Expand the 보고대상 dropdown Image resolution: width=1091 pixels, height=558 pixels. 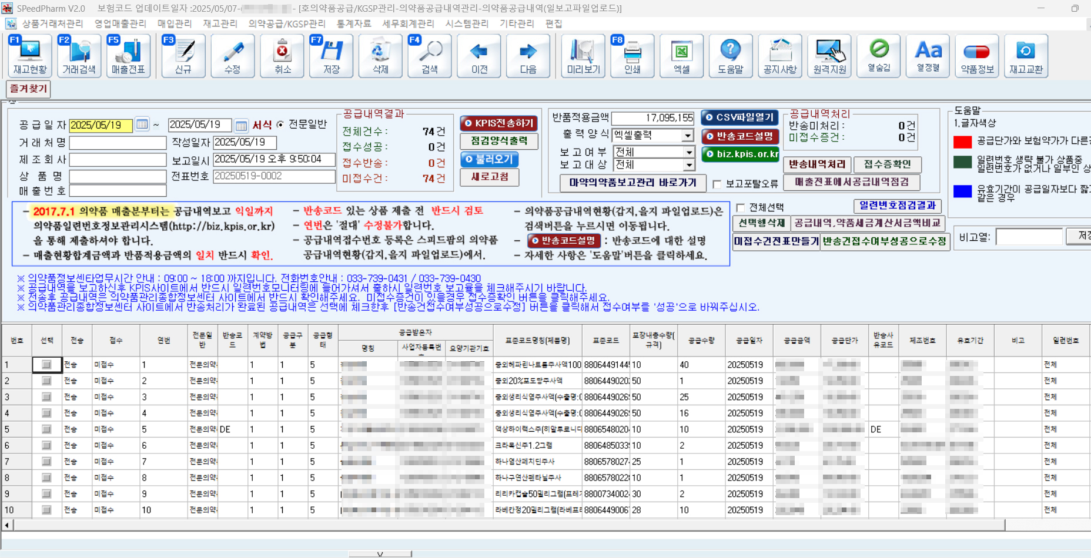(689, 165)
